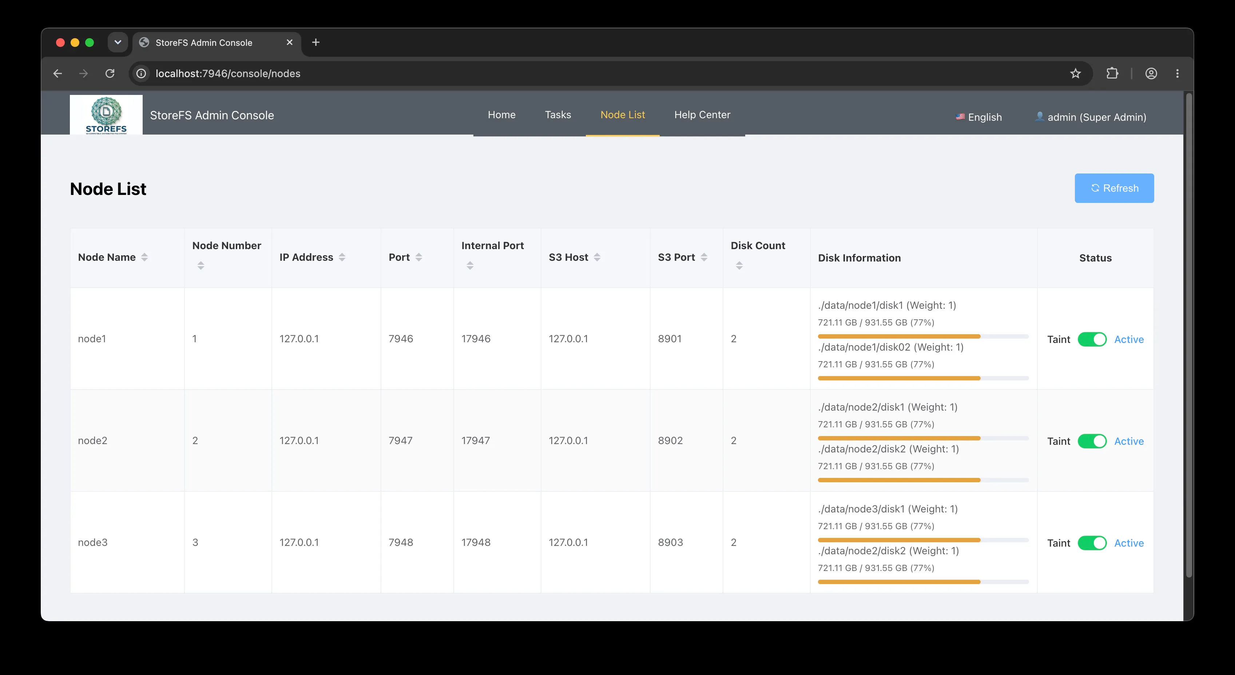Sort by Node Number column arrows
Viewport: 1235px width, 675px height.
pyautogui.click(x=201, y=265)
